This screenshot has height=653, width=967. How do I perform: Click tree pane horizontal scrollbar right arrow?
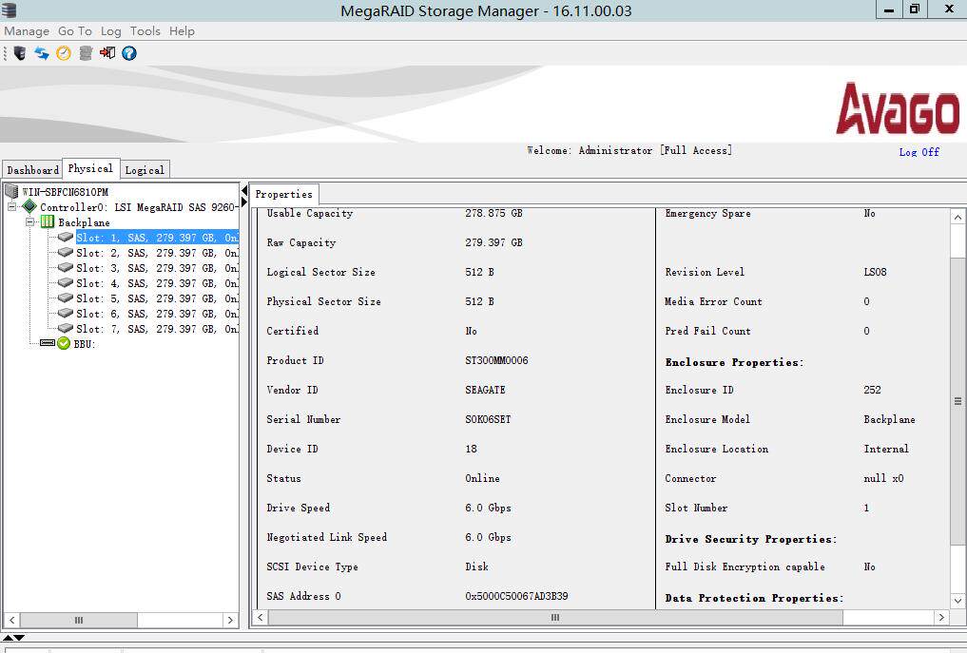coord(231,620)
